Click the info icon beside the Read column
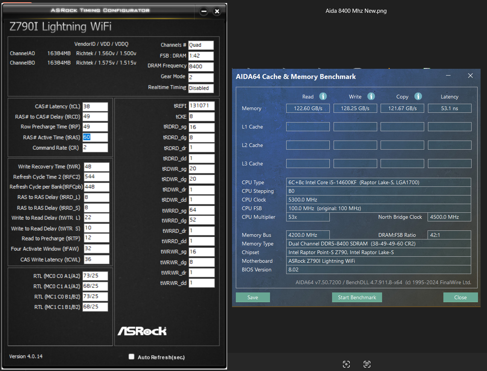This screenshot has height=371, width=487. click(x=323, y=96)
